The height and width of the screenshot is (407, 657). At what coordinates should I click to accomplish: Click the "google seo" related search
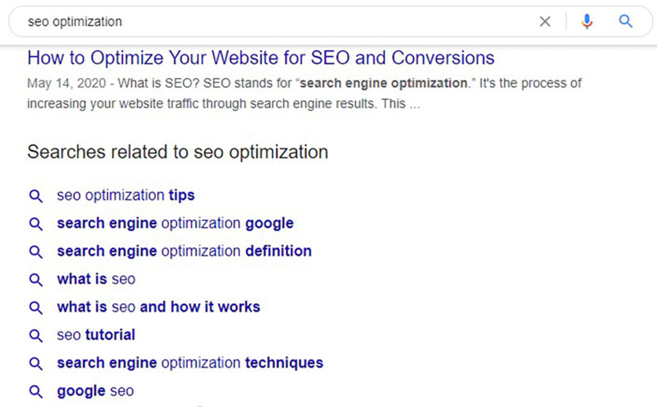(x=95, y=391)
